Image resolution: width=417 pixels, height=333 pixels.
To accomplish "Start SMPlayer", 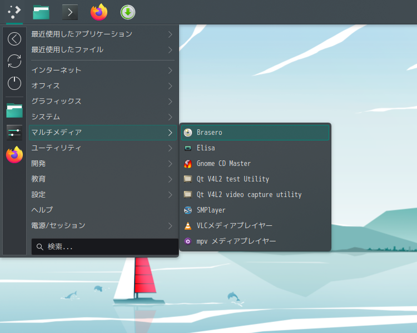I will point(255,210).
